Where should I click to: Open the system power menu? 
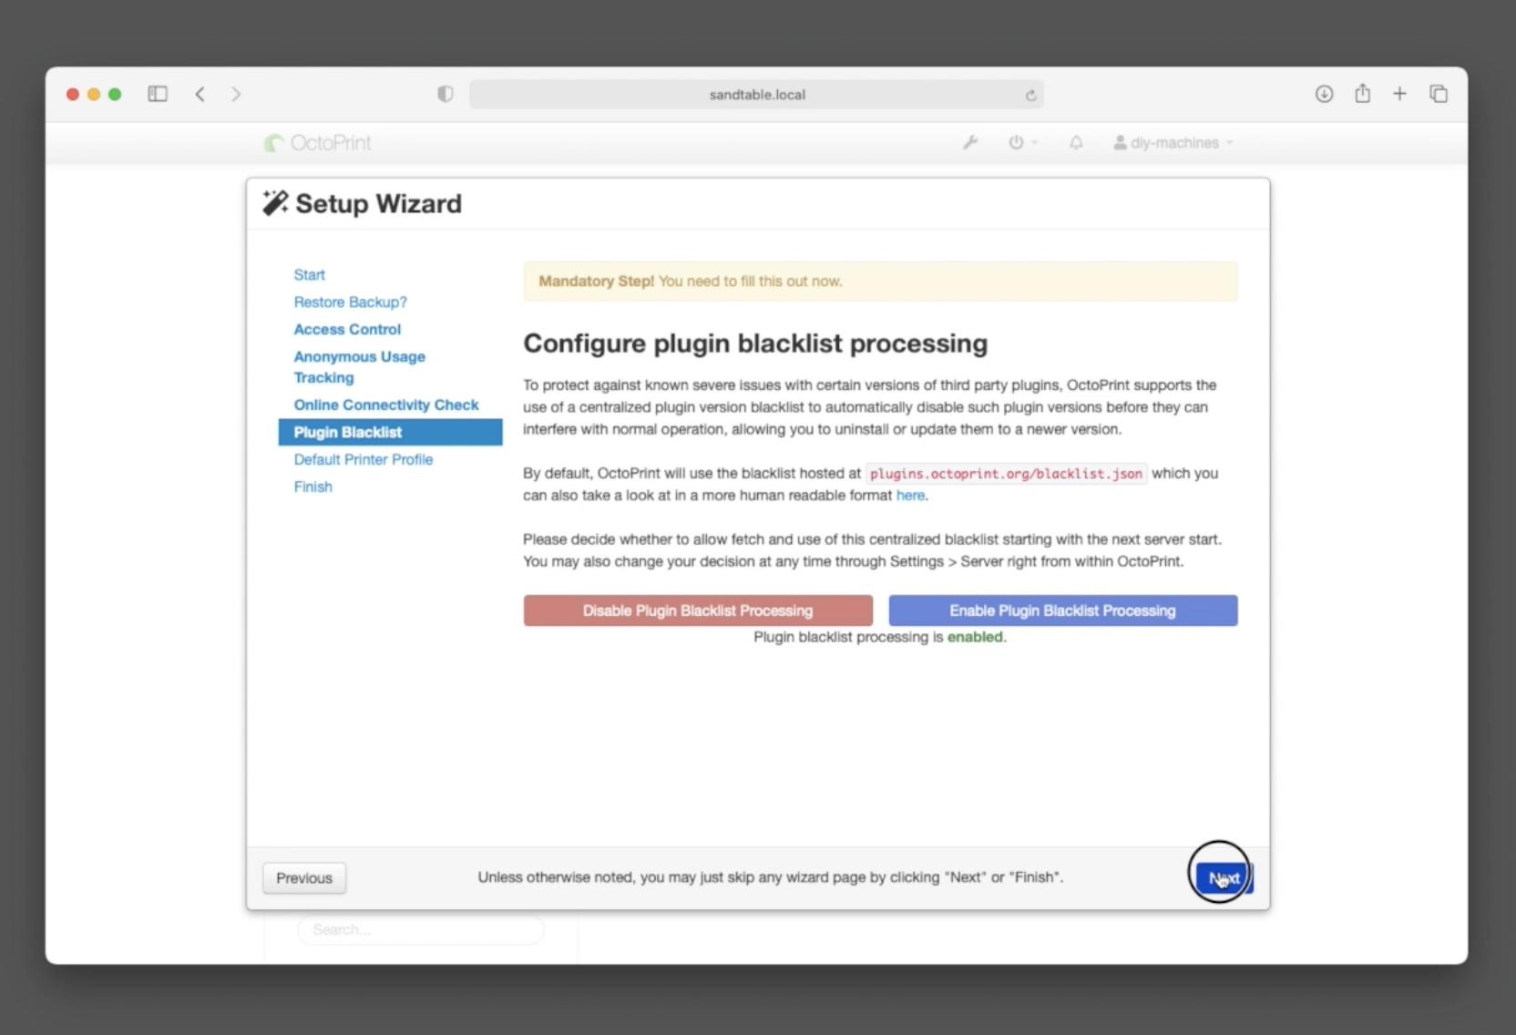point(1022,142)
